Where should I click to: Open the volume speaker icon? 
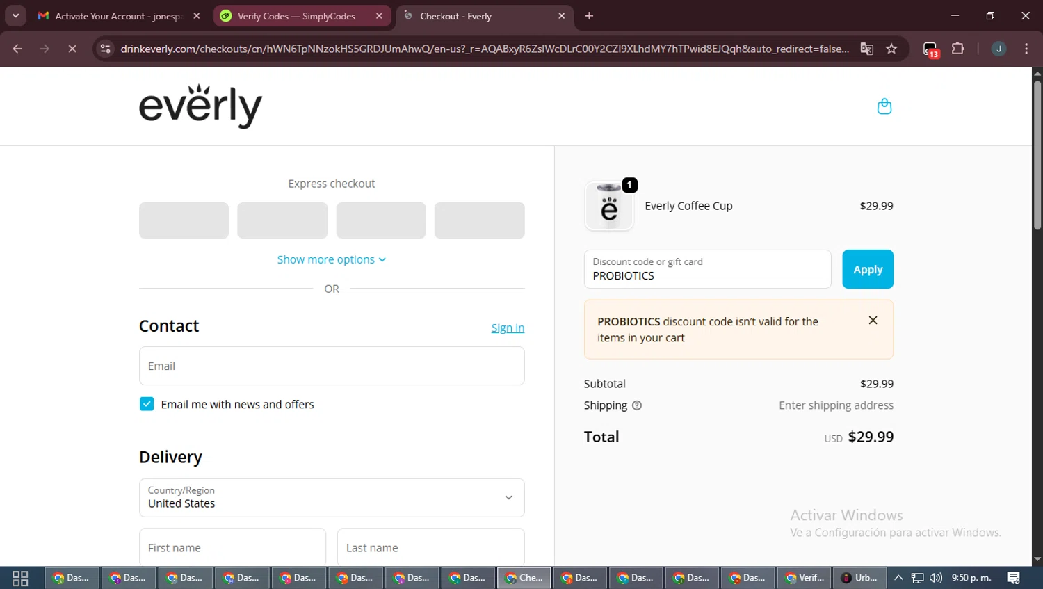tap(936, 578)
